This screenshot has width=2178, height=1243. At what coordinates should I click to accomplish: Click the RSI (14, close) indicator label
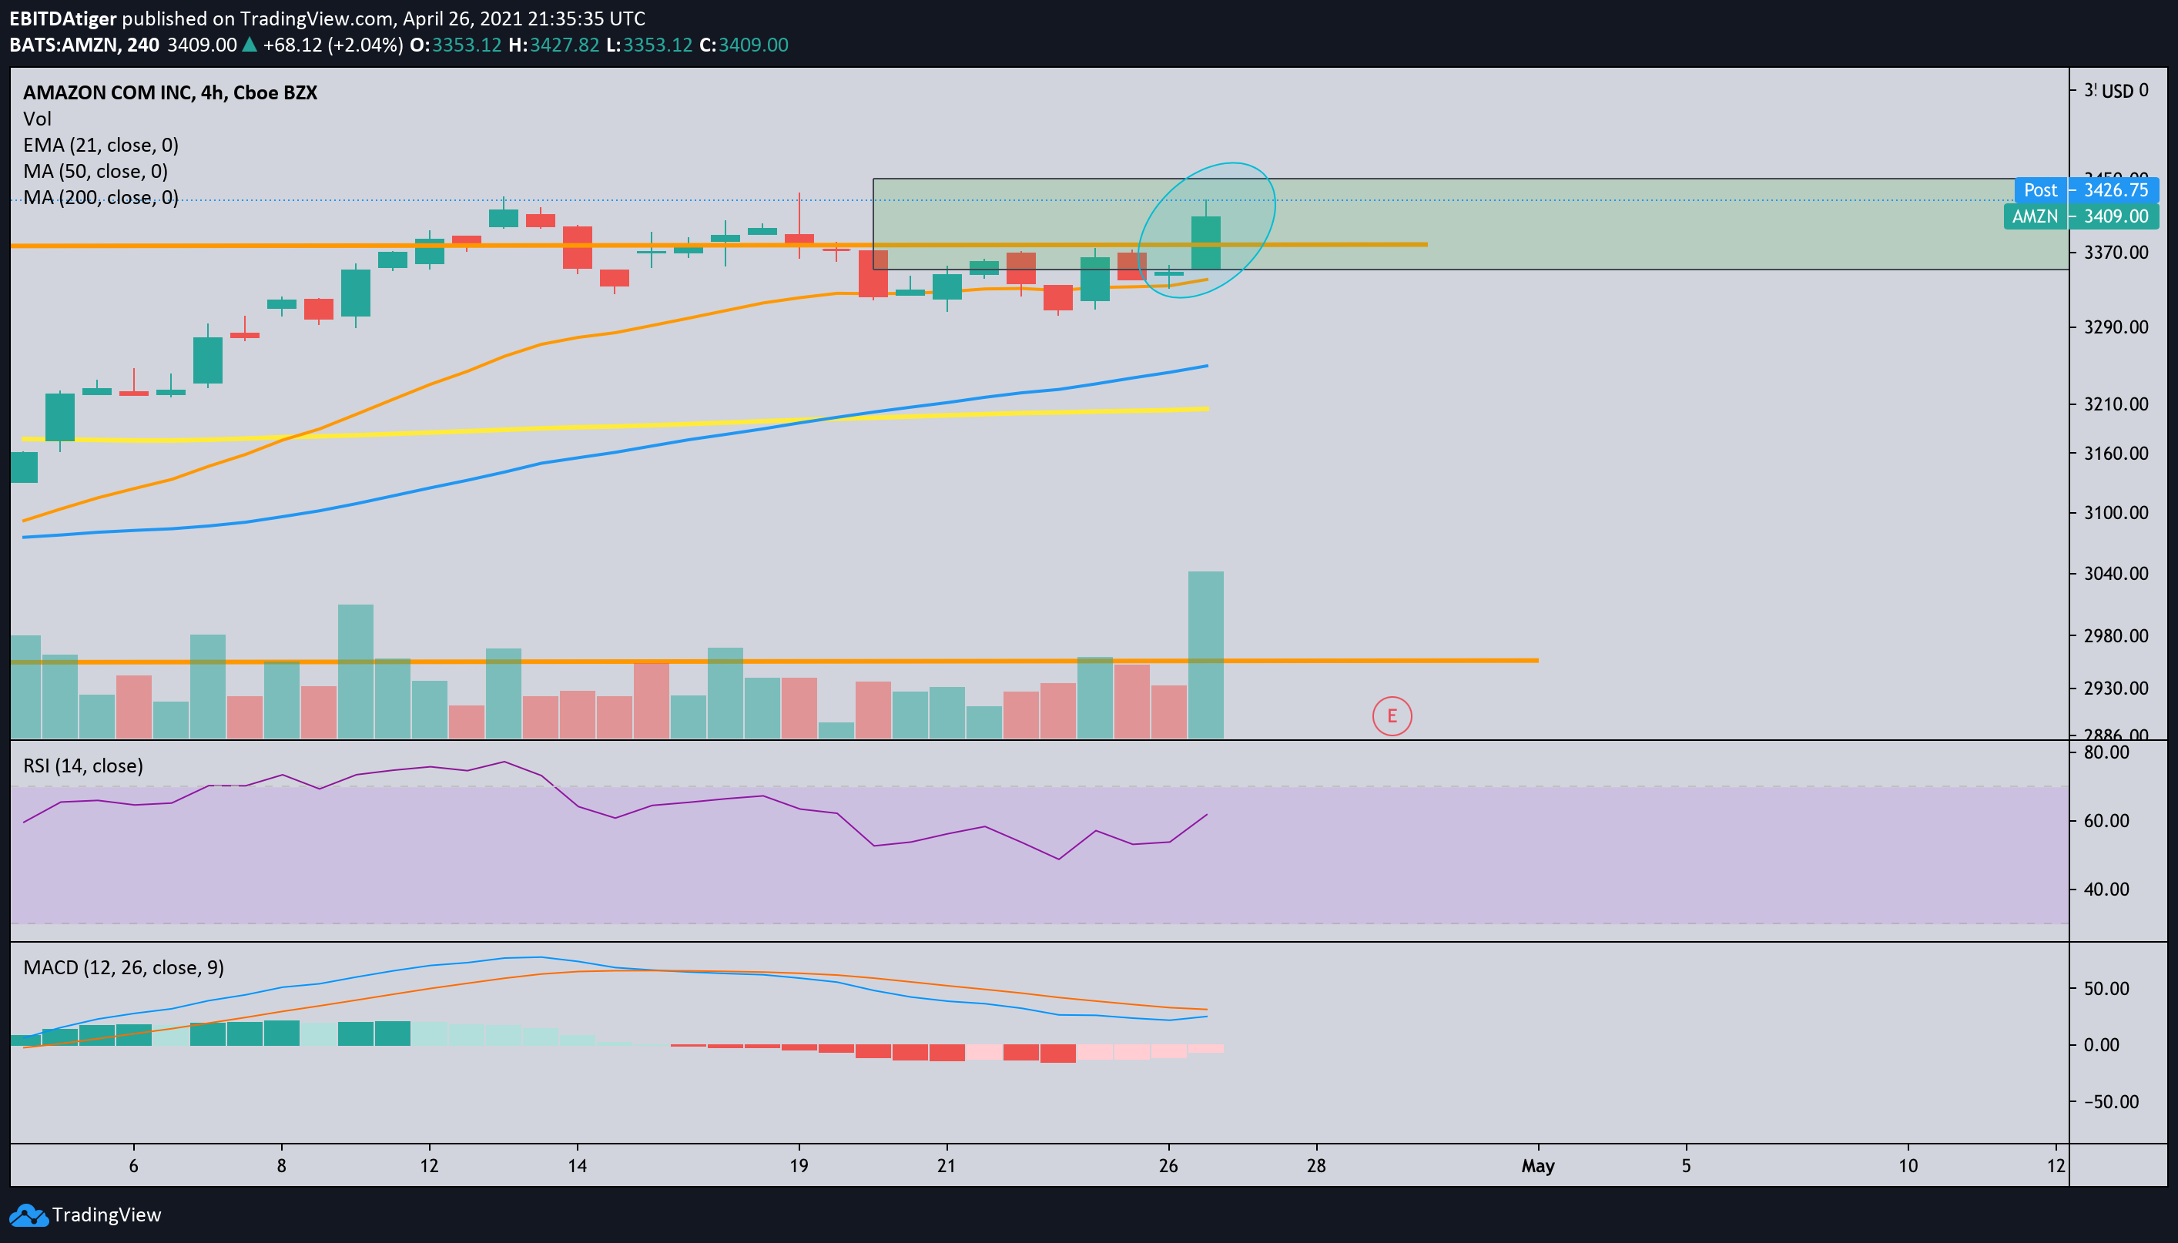[x=82, y=766]
